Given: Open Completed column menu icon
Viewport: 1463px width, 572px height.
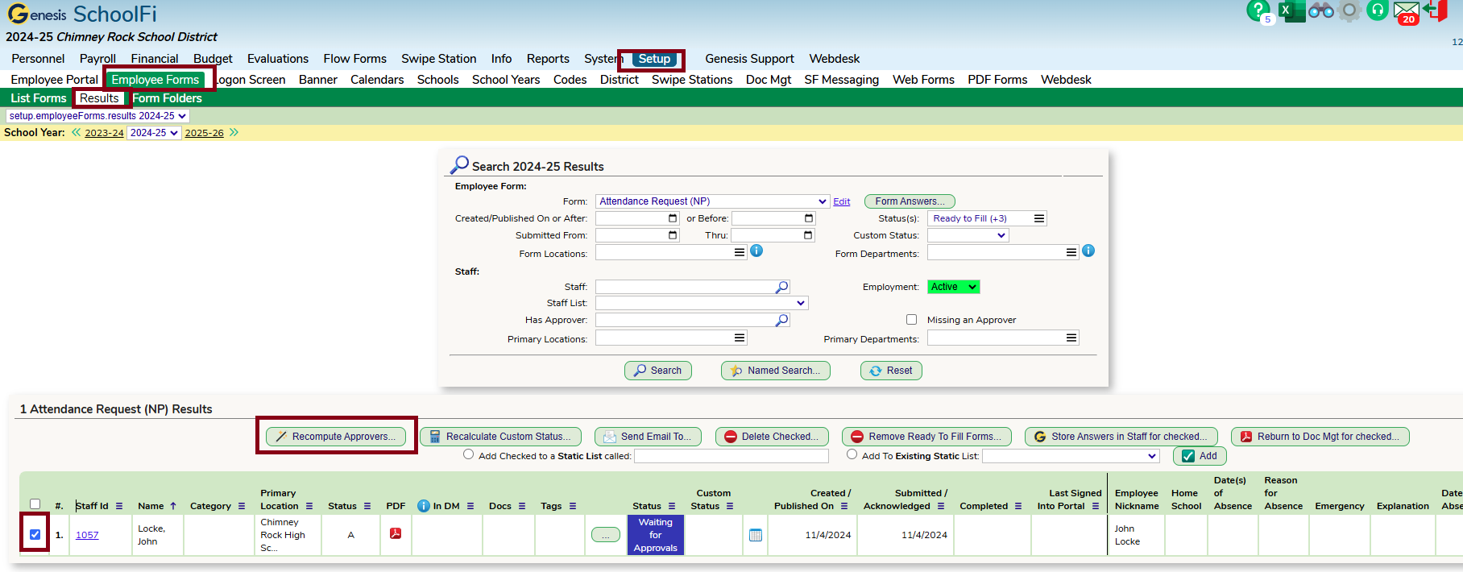Looking at the screenshot, I should (1018, 506).
